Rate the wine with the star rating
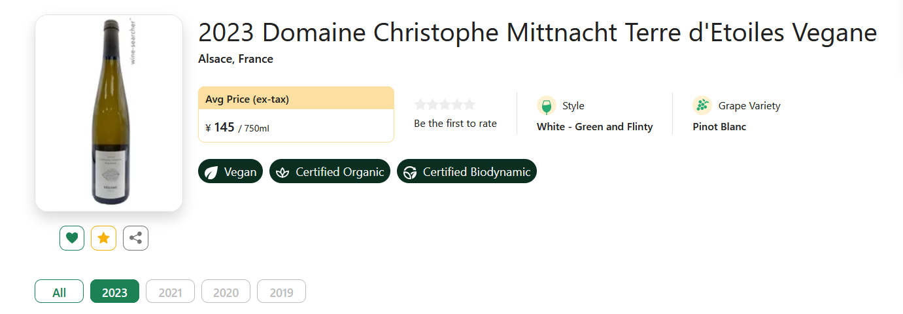The width and height of the screenshot is (903, 314). [x=445, y=105]
